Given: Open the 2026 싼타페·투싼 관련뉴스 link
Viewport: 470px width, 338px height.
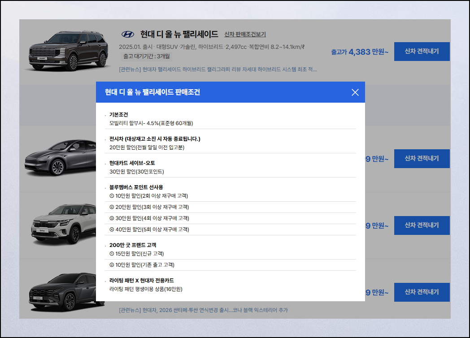Looking at the screenshot, I should pyautogui.click(x=203, y=310).
